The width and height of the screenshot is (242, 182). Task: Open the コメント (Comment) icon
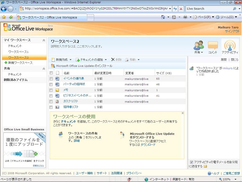click(x=213, y=45)
